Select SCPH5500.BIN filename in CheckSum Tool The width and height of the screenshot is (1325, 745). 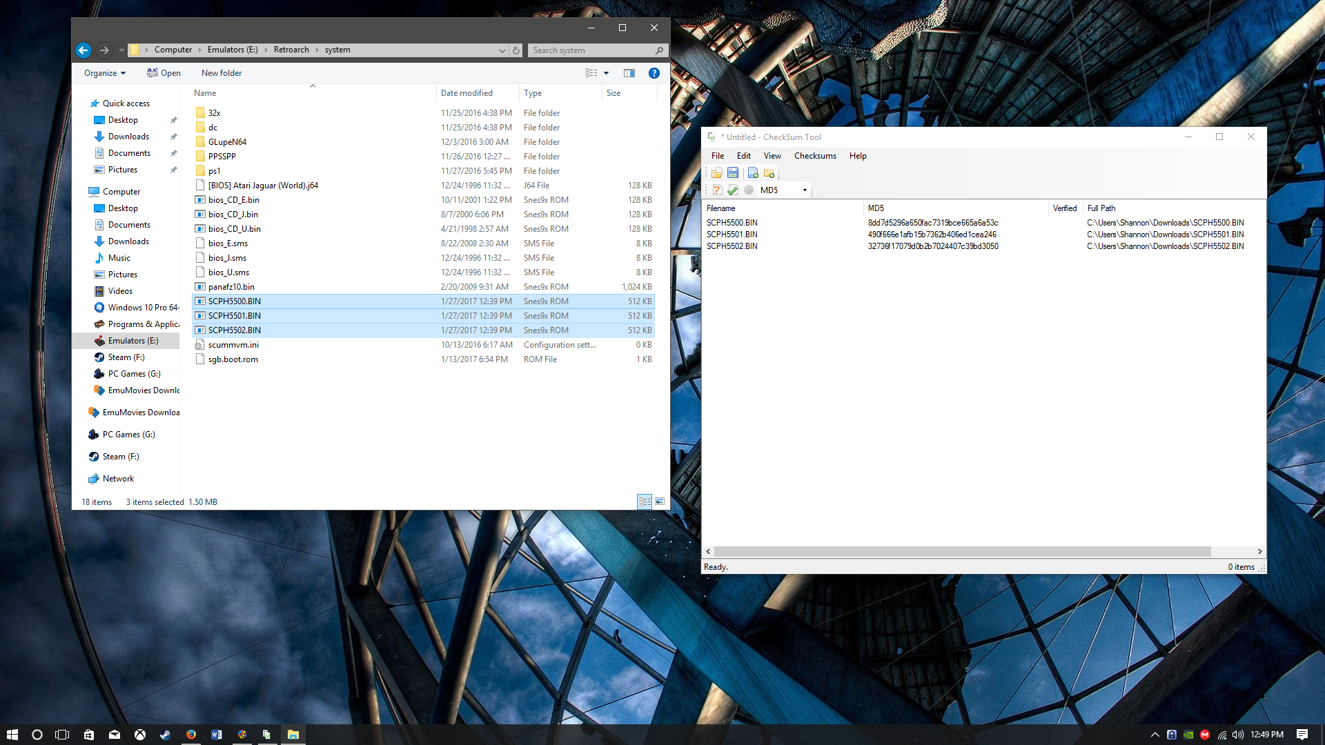[x=733, y=222]
